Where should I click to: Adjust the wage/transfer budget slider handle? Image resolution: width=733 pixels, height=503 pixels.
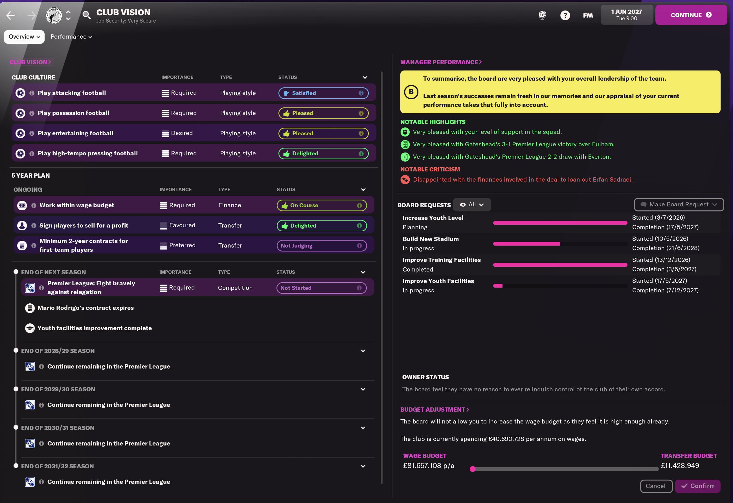point(473,469)
